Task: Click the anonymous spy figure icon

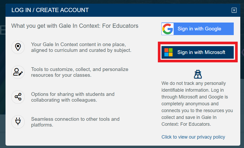Action: point(198,74)
